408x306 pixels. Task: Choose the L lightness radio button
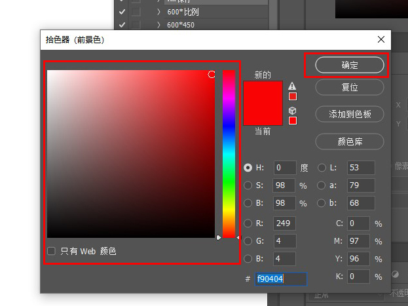pyautogui.click(x=322, y=168)
